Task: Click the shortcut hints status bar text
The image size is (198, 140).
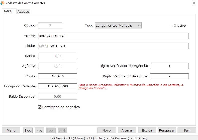Action: coord(99,138)
